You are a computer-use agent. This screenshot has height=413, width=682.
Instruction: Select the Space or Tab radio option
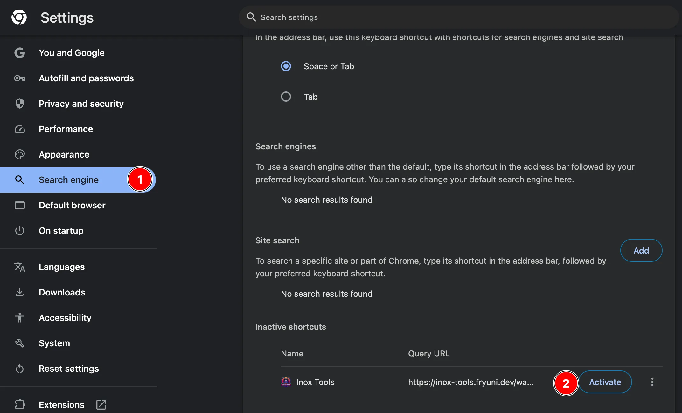point(286,66)
